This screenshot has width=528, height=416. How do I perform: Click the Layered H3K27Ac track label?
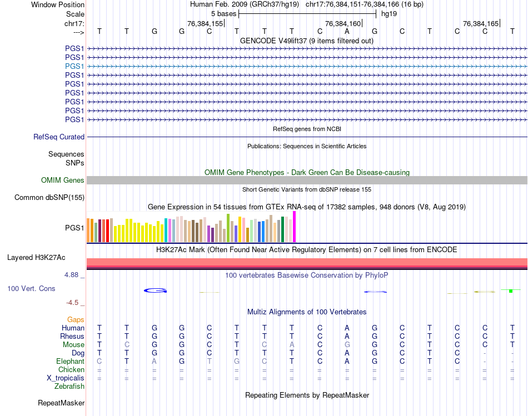(36, 258)
